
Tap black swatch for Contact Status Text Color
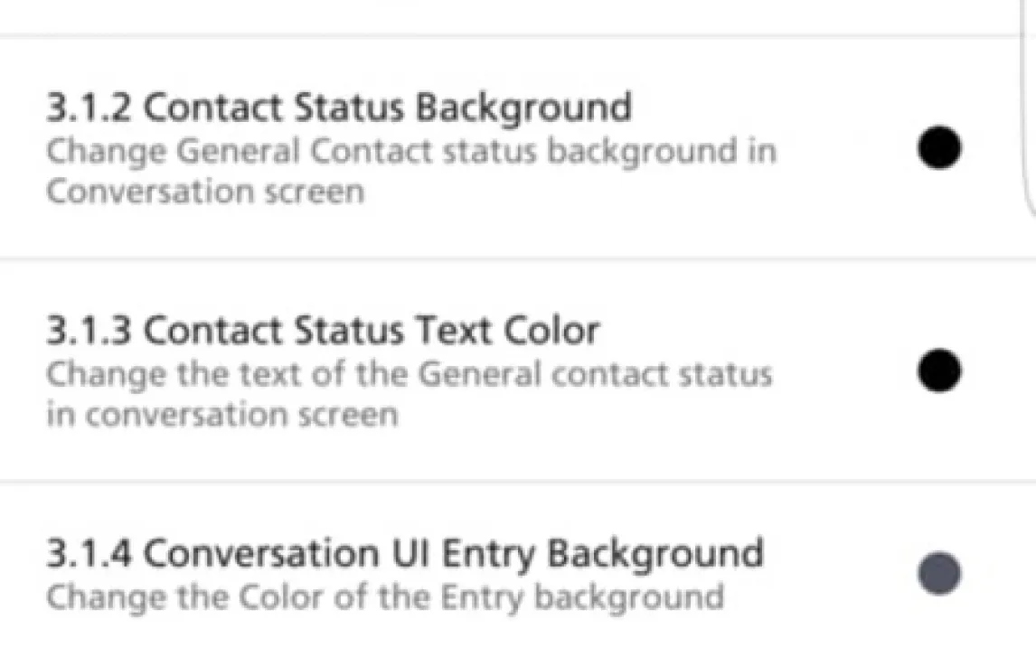(x=939, y=370)
